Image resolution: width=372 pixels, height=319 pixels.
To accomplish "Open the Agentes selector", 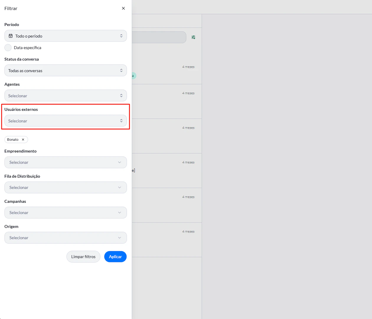I will [66, 95].
